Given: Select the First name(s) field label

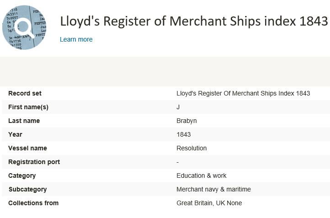Looking at the screenshot, I should [x=28, y=107].
